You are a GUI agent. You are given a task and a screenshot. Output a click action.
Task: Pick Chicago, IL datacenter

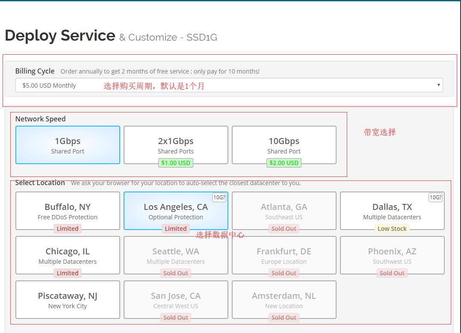point(68,255)
